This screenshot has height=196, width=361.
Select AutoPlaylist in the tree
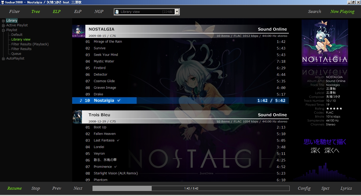pos(15,58)
